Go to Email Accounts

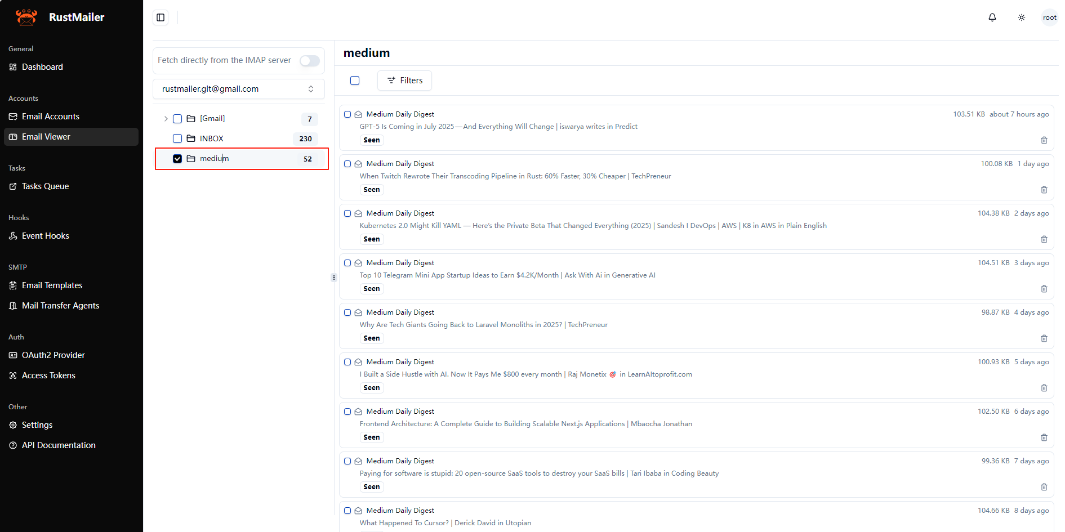click(x=72, y=117)
